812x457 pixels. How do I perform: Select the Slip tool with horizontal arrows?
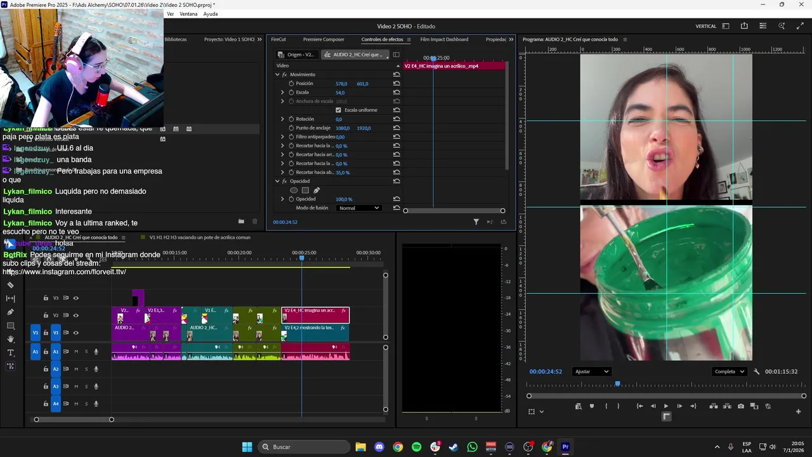pyautogui.click(x=10, y=298)
